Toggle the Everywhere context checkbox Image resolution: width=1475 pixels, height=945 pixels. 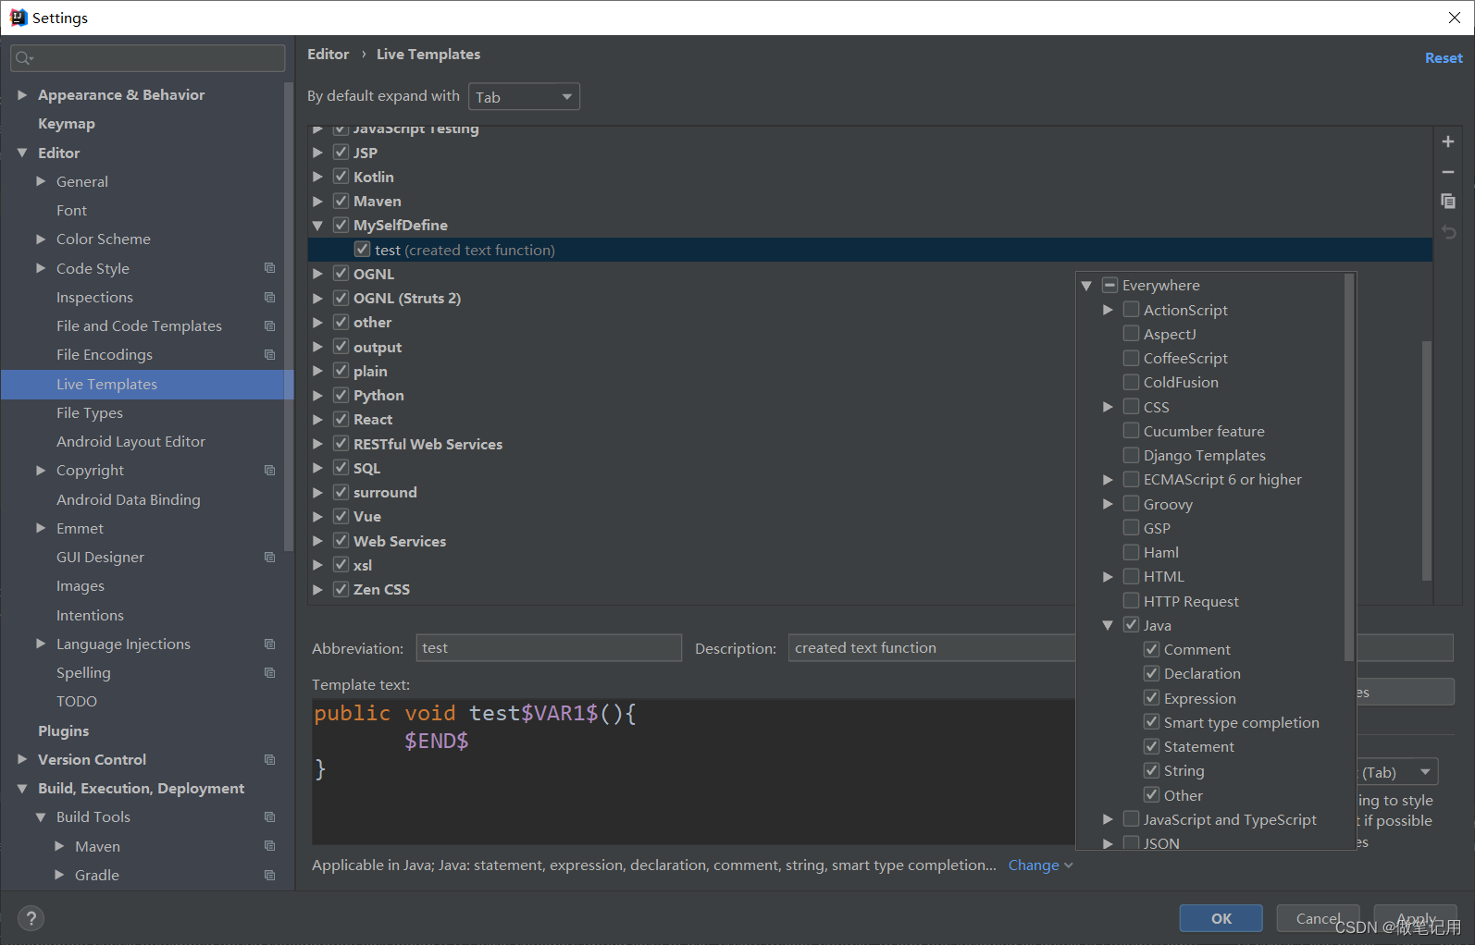click(1110, 285)
